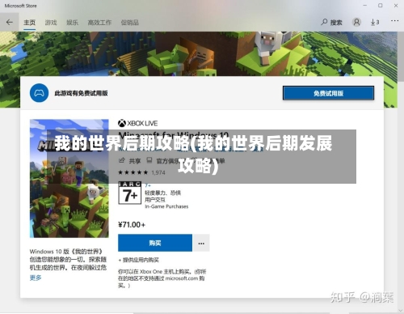Minimize the Microsoft Store window
Viewport: 404px width, 314px height.
click(365, 6)
